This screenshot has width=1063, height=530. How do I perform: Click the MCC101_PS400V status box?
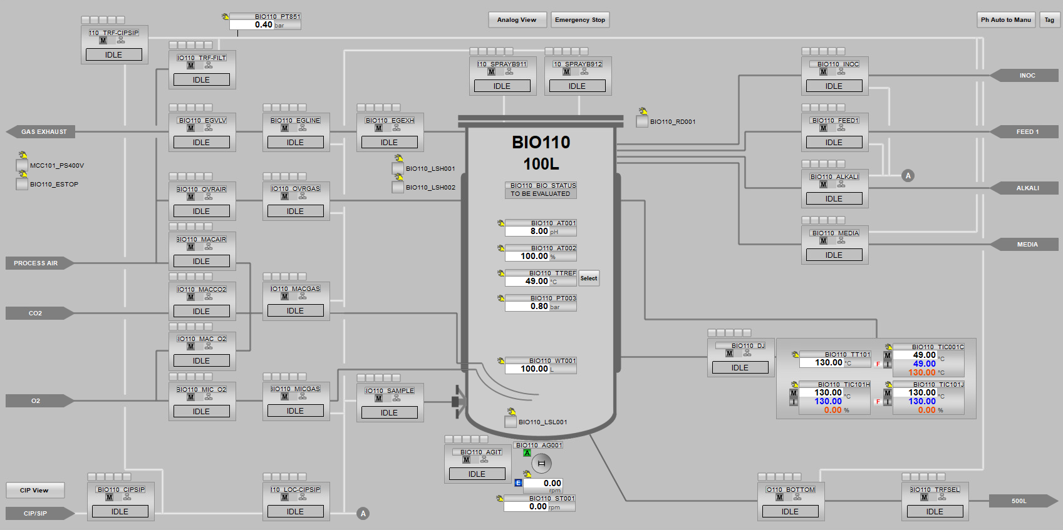point(22,165)
